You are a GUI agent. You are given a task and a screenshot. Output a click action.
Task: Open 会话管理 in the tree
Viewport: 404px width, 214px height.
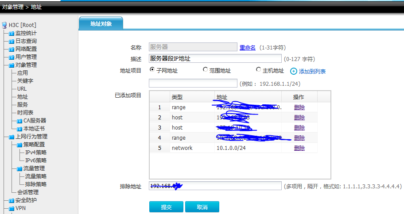pos(28,192)
